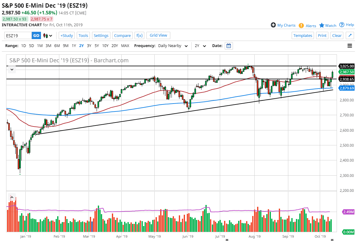Add an indicator with +Study
This screenshot has height=241, width=358.
click(x=66, y=35)
